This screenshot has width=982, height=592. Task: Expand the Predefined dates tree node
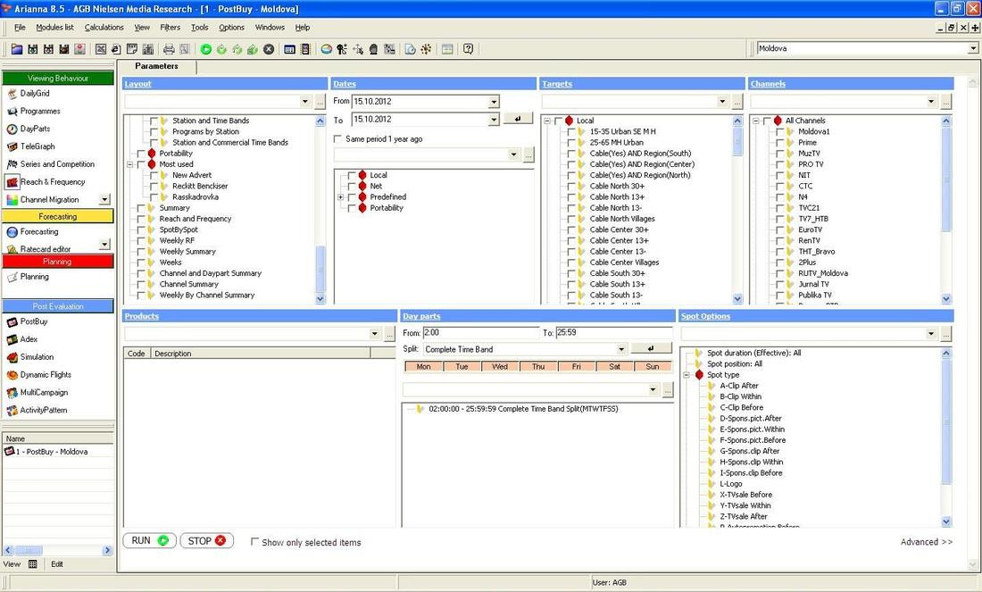pos(341,197)
